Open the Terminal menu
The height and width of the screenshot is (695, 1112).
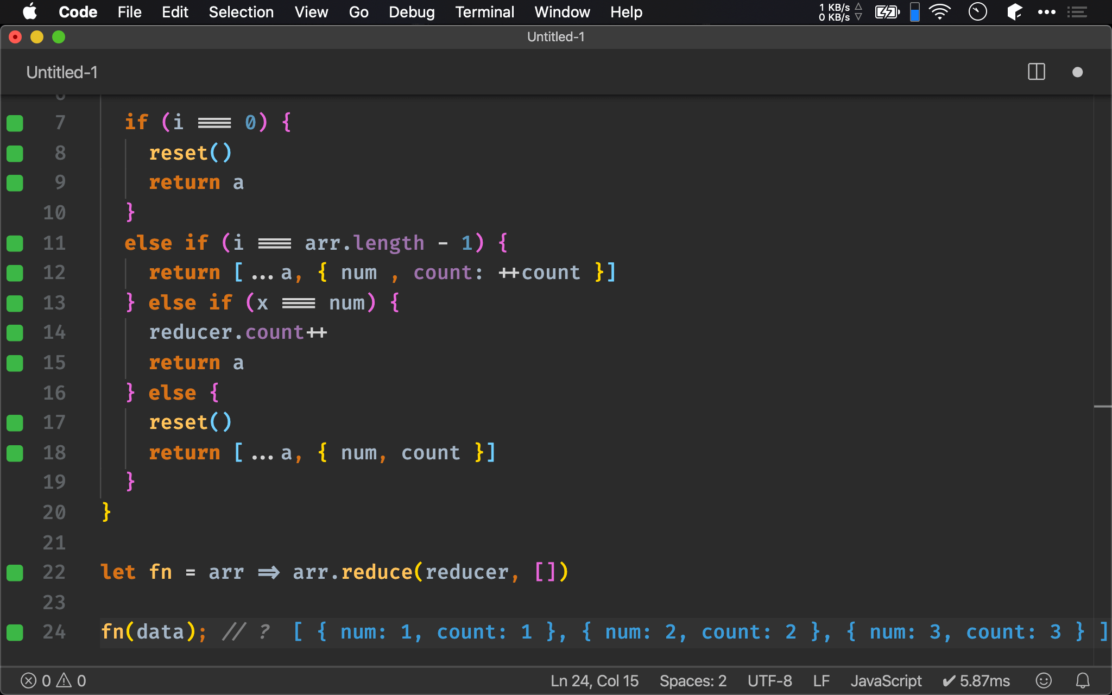pos(484,12)
